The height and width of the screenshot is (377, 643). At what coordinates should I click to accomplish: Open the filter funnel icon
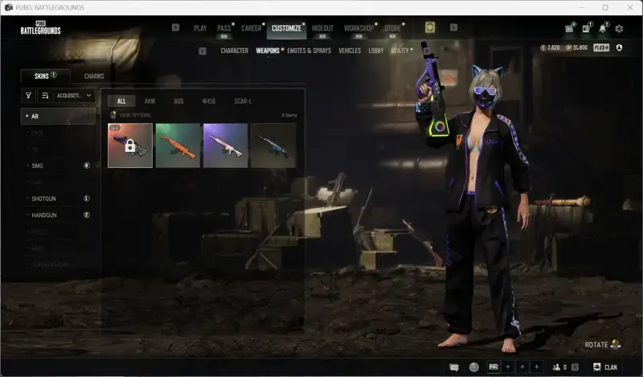point(28,96)
